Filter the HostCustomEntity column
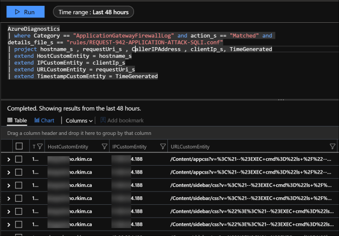The image size is (339, 236). point(103,147)
